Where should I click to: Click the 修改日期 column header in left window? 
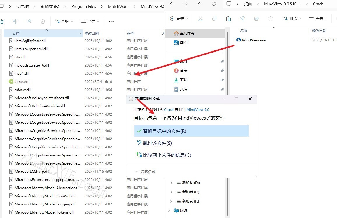92,34
